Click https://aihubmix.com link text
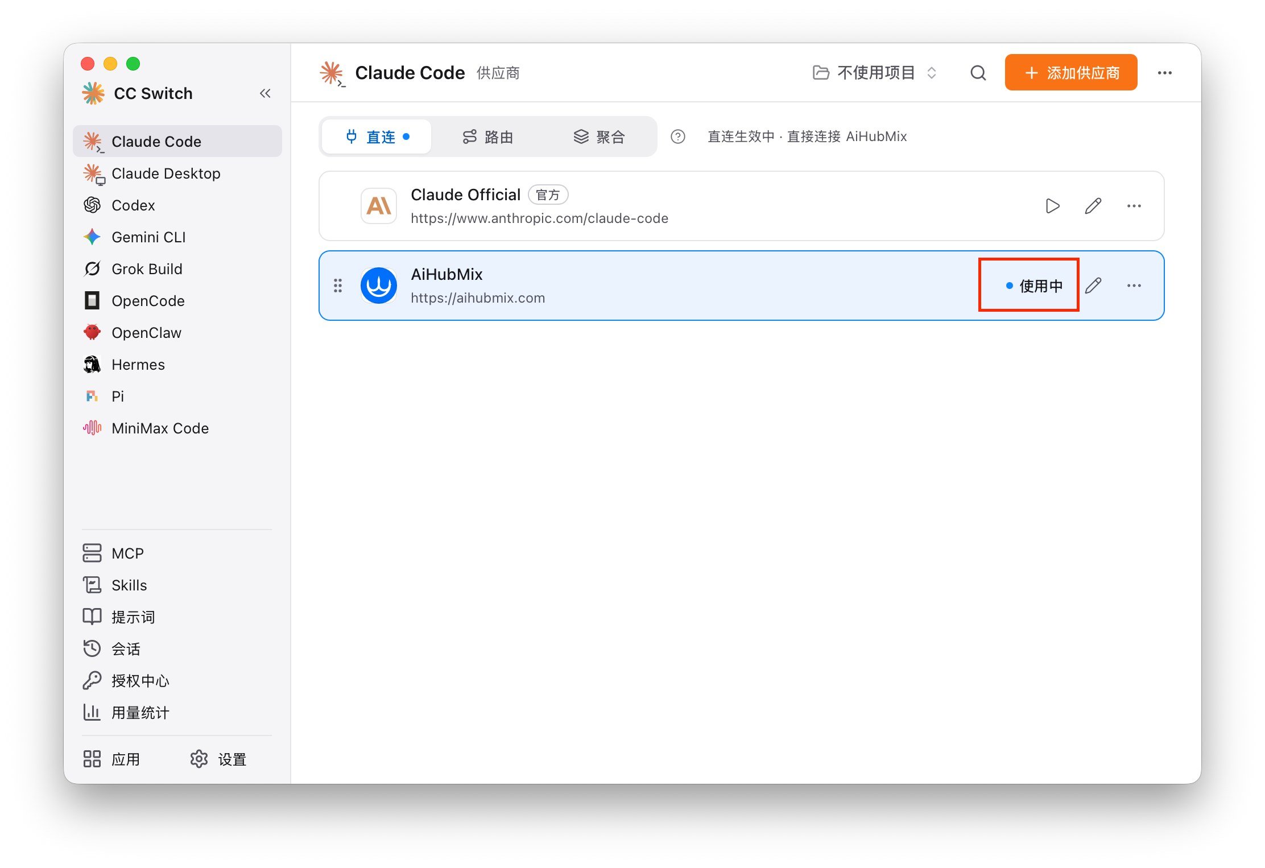The height and width of the screenshot is (868, 1265). tap(478, 298)
